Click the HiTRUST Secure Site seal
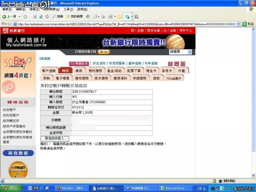 coord(18,170)
